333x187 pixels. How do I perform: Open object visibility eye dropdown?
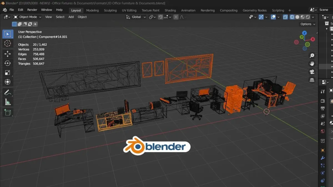[x=253, y=17]
